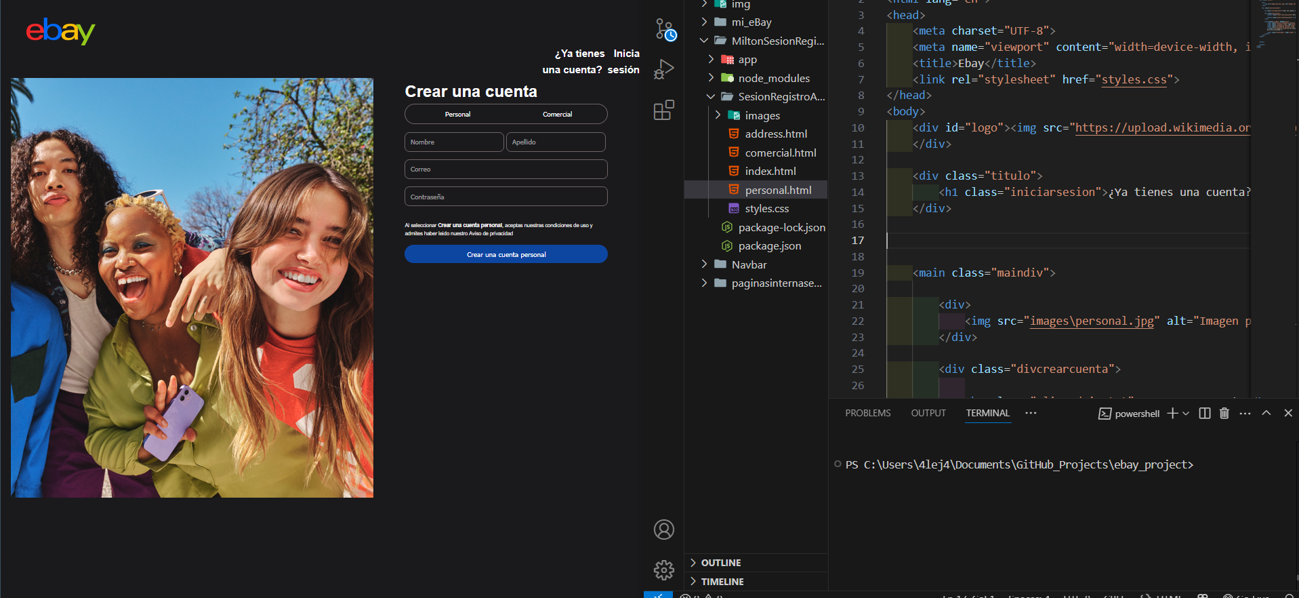
Task: Click the Correo input field
Action: [506, 170]
